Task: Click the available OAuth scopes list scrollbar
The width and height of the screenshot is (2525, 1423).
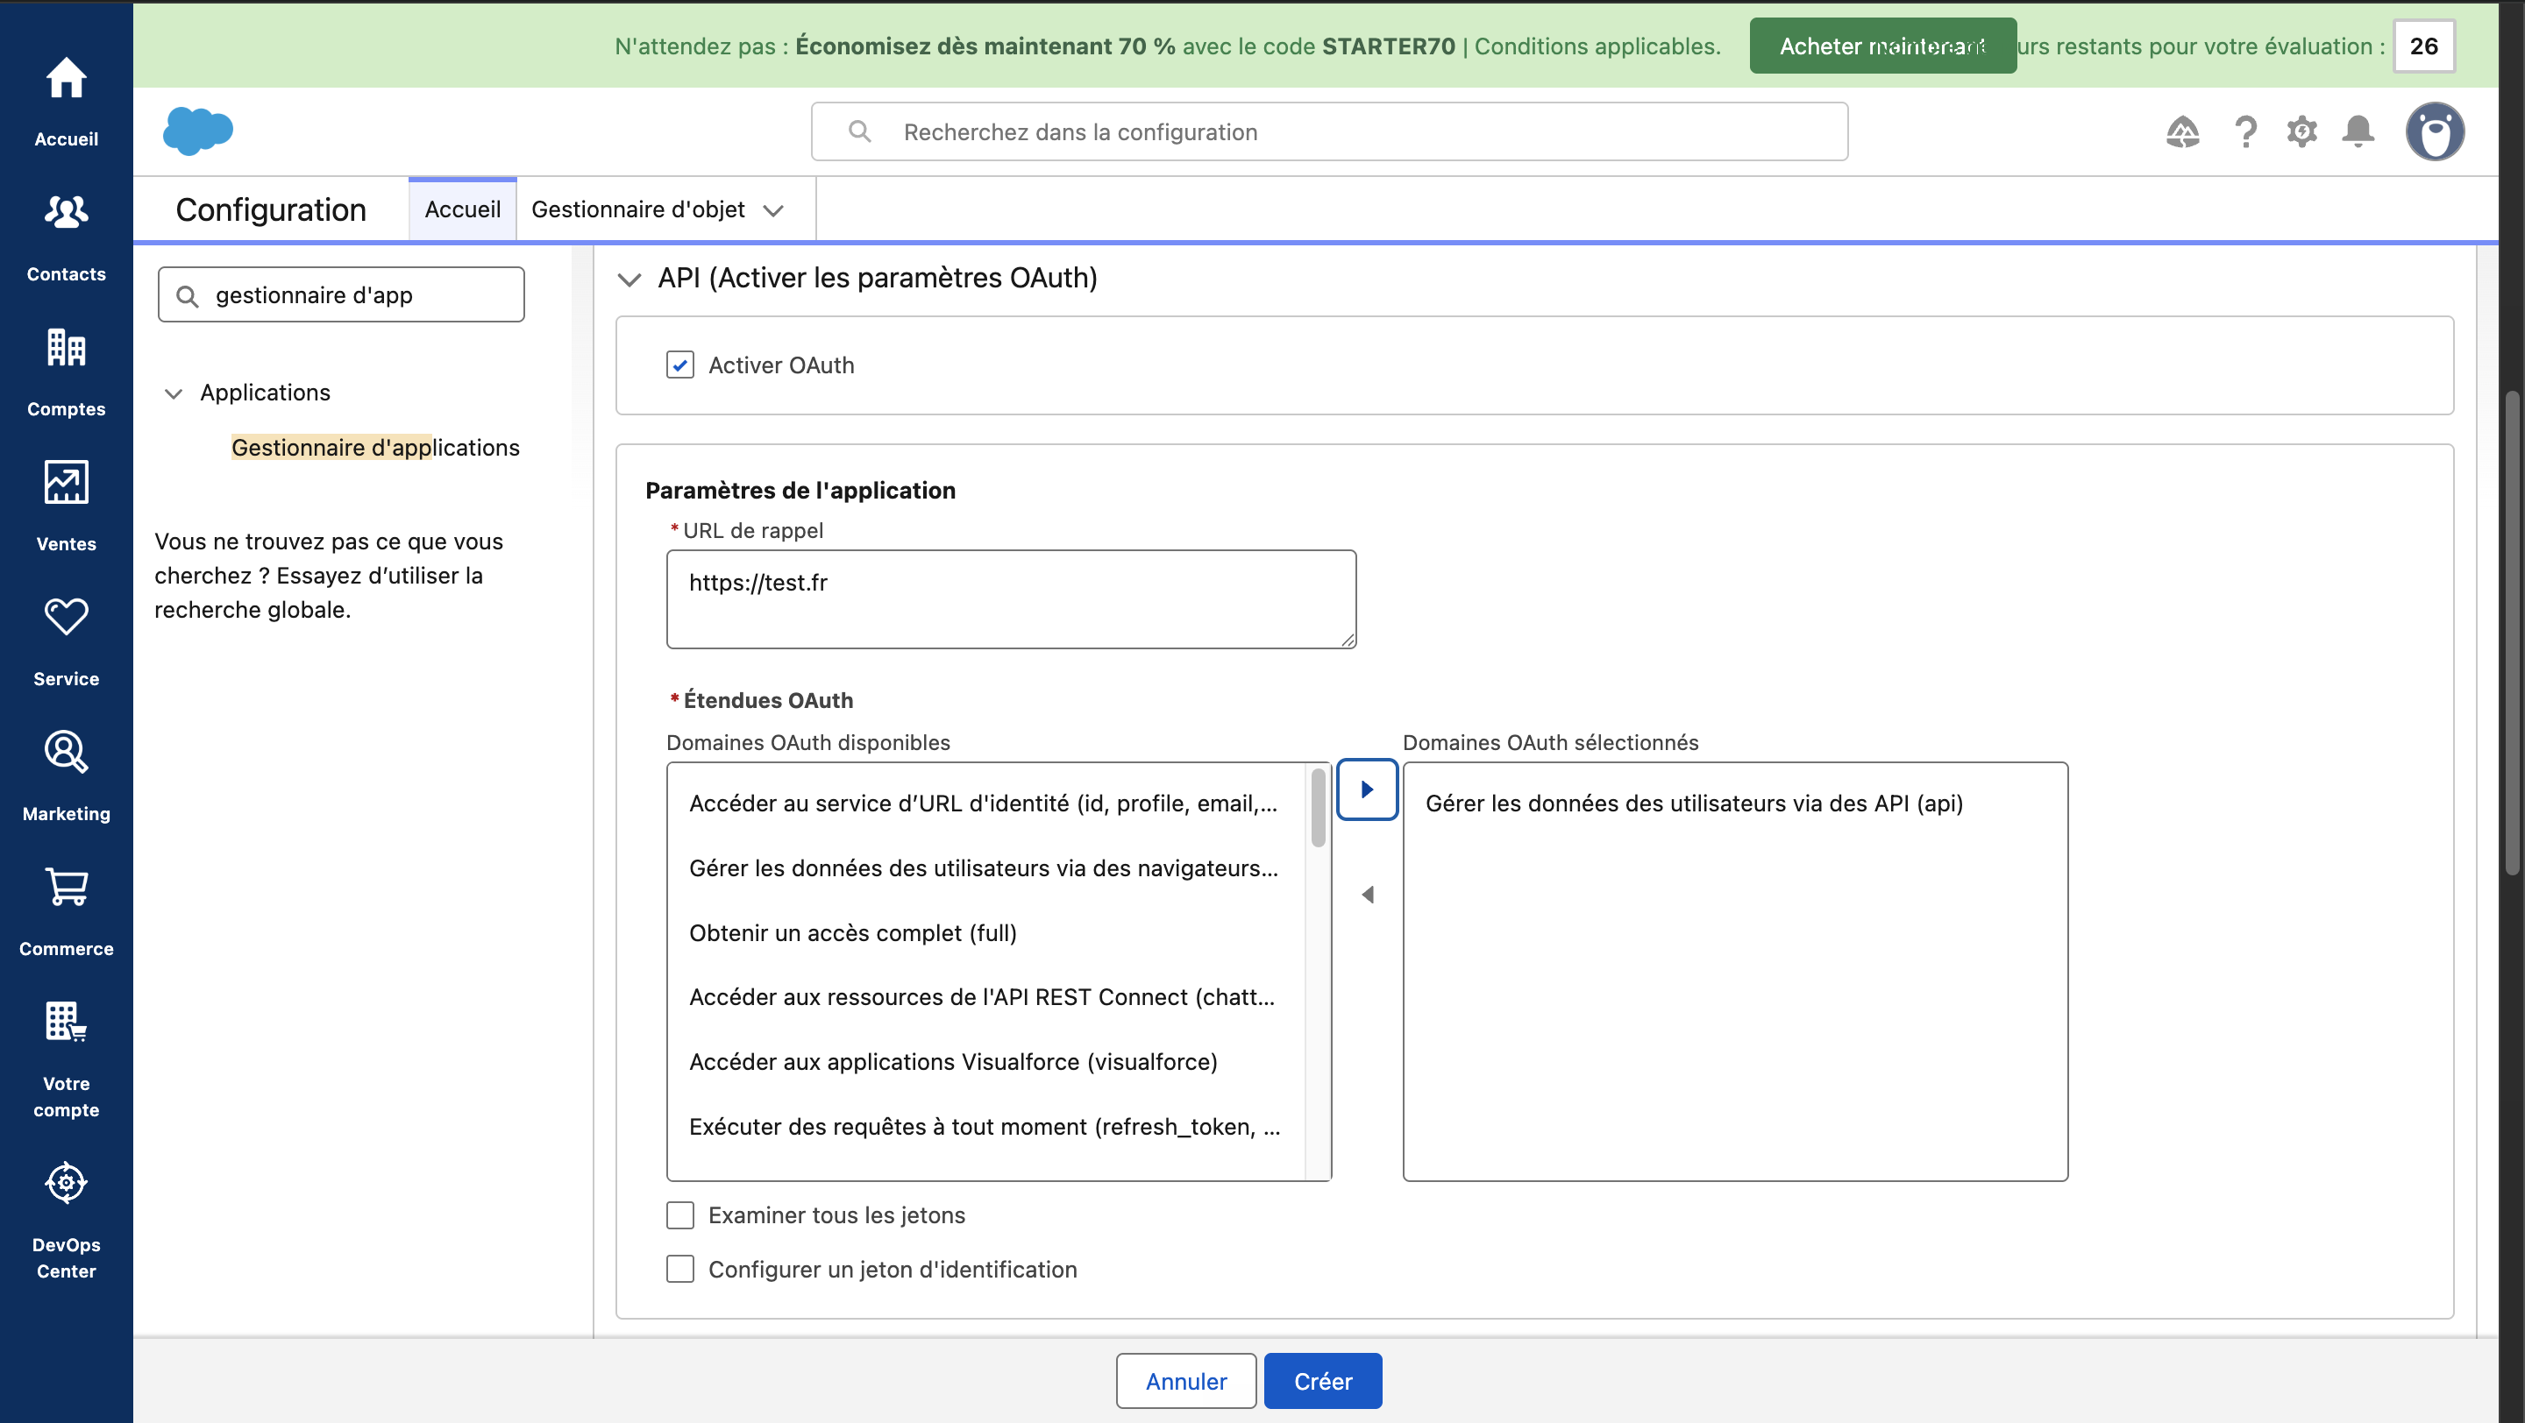Action: click(1319, 808)
